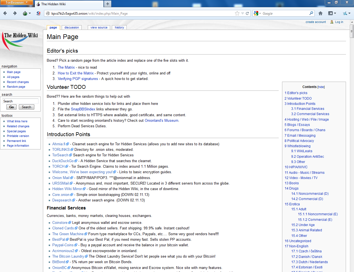Bookmark this page with the star icon

coord(237,13)
